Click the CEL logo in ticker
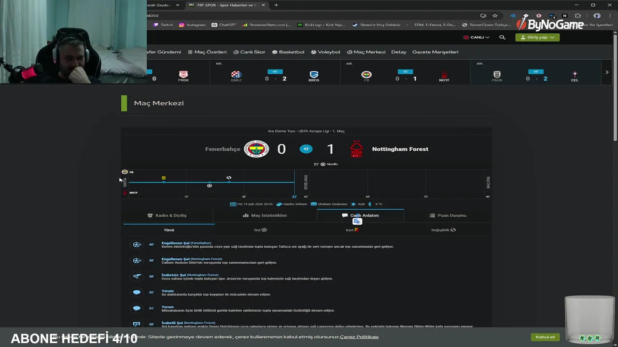This screenshot has height=347, width=618. (x=575, y=74)
